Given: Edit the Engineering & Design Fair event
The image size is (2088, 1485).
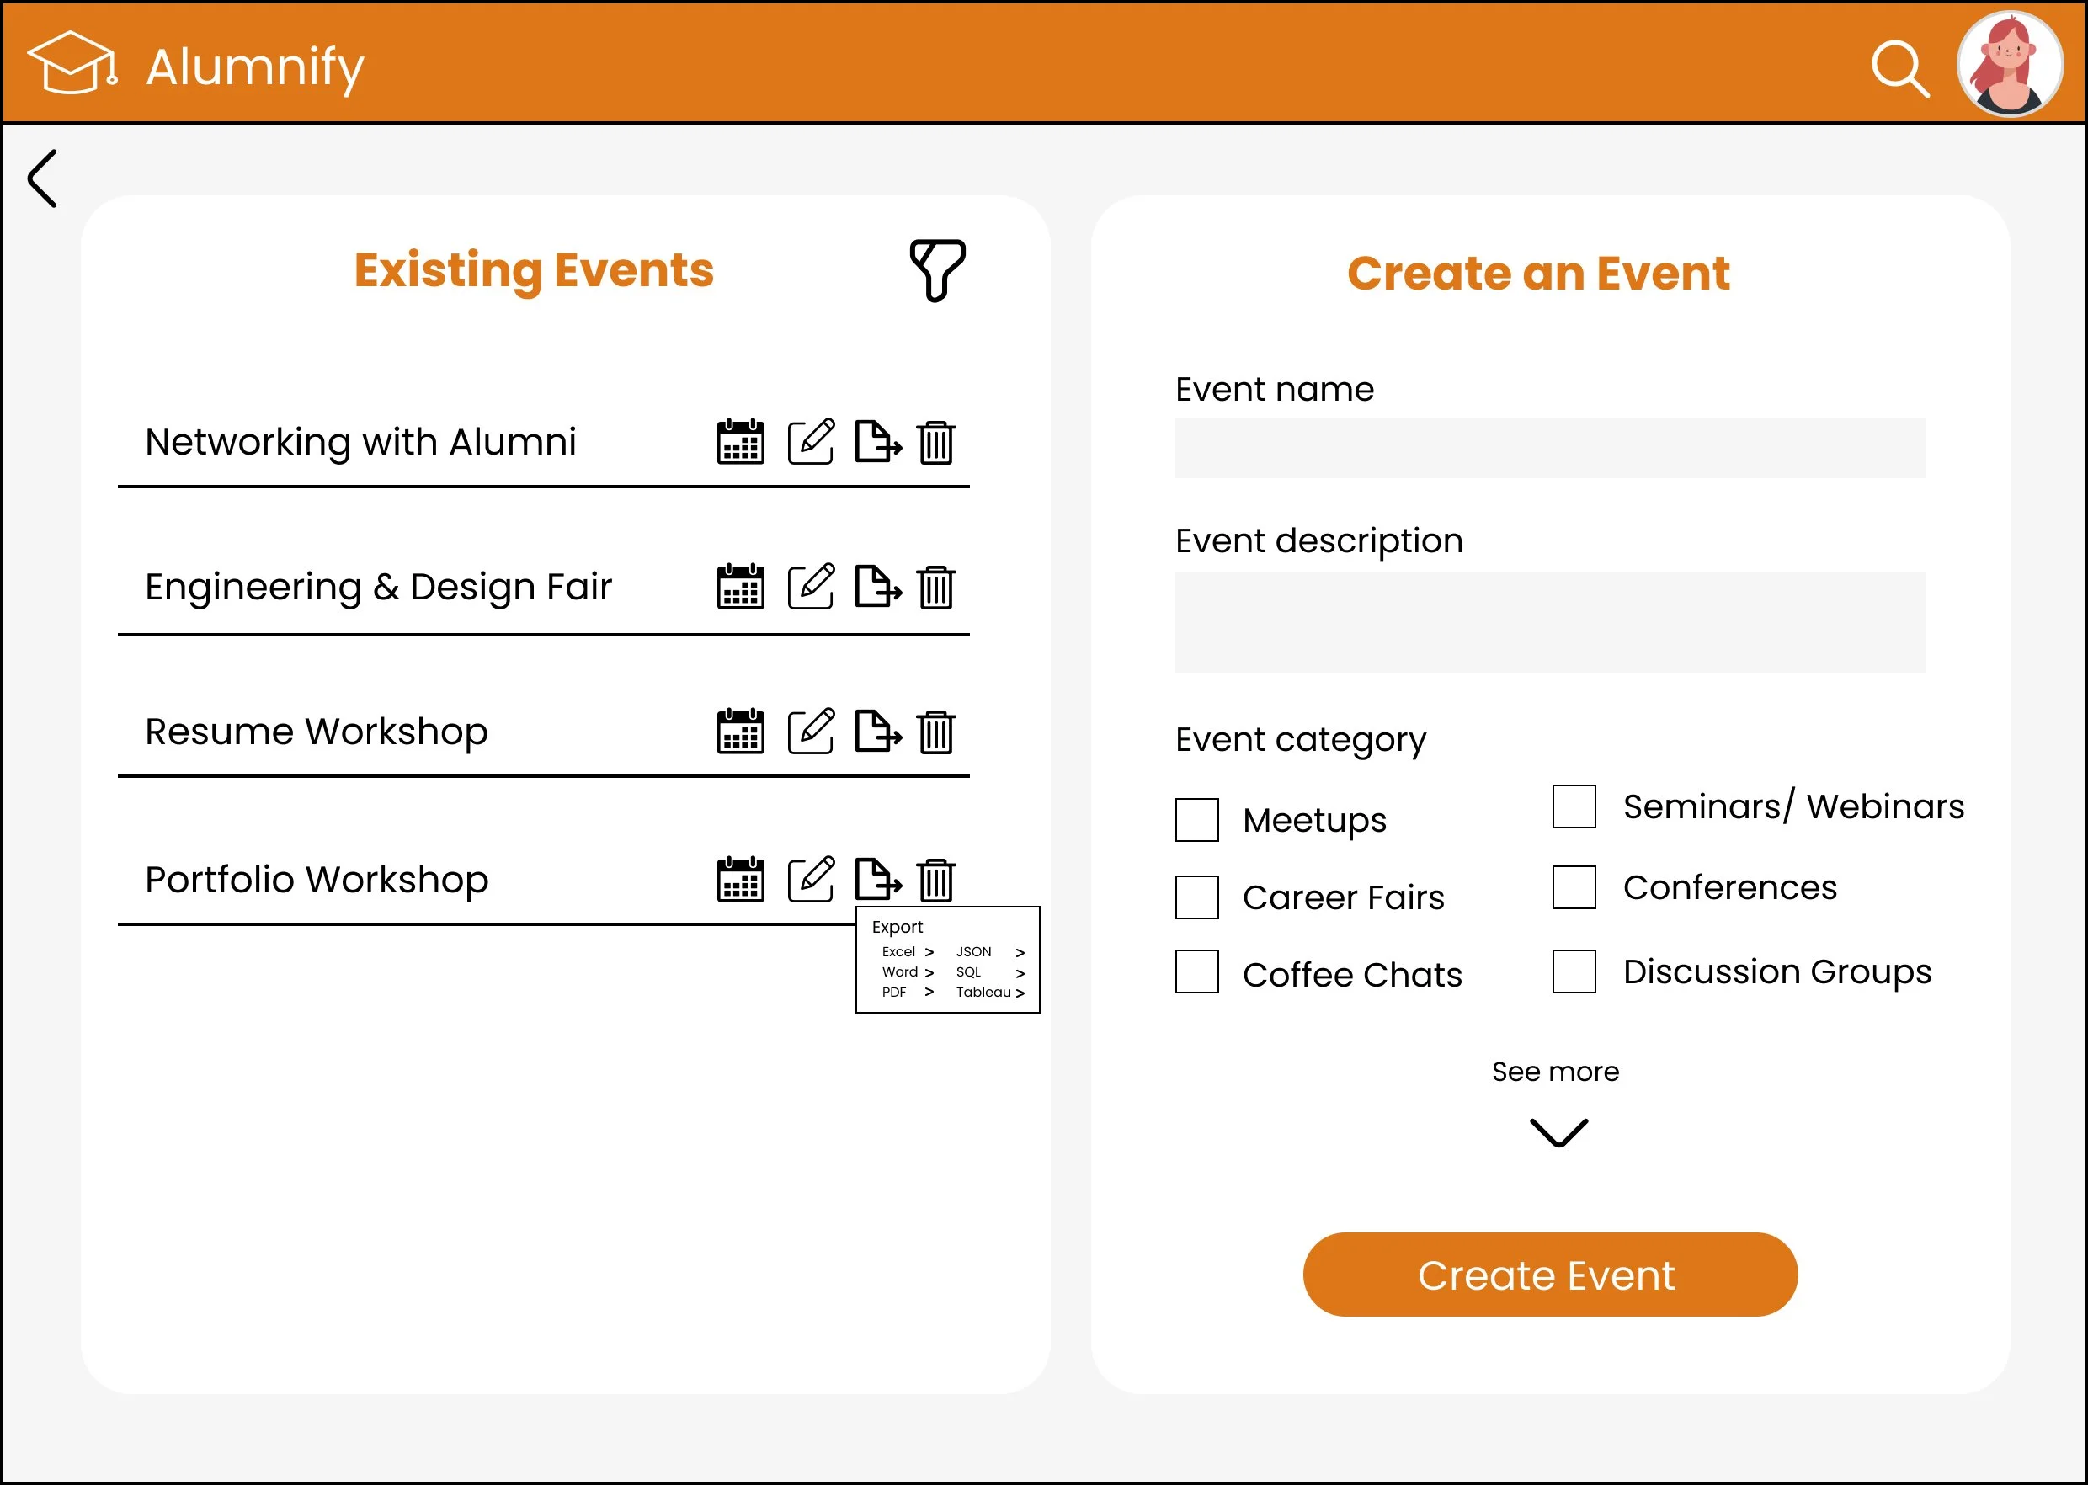Looking at the screenshot, I should [810, 586].
